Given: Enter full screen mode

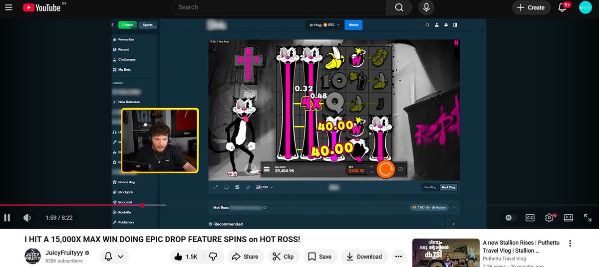Looking at the screenshot, I should pos(588,218).
